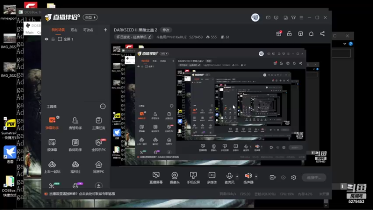
Task: Expand the speaker options arrow
Action: click(x=256, y=176)
